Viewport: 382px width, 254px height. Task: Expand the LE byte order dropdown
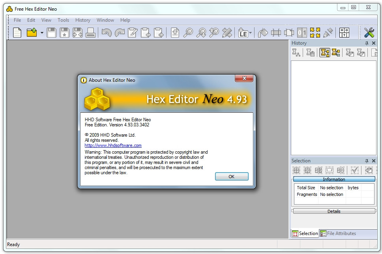click(x=250, y=33)
